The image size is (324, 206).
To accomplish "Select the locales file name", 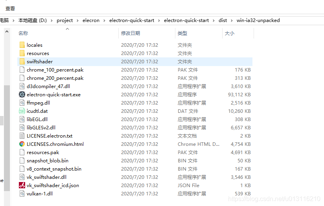I will (x=35, y=45).
